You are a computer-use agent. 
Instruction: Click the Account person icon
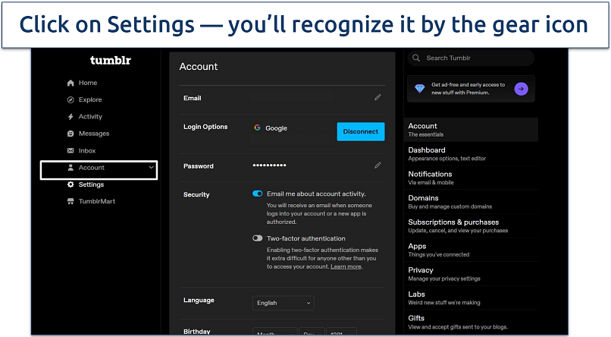[x=70, y=168]
